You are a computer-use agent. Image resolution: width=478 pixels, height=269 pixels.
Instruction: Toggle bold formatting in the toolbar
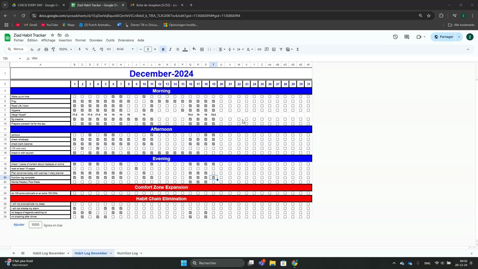tap(163, 49)
